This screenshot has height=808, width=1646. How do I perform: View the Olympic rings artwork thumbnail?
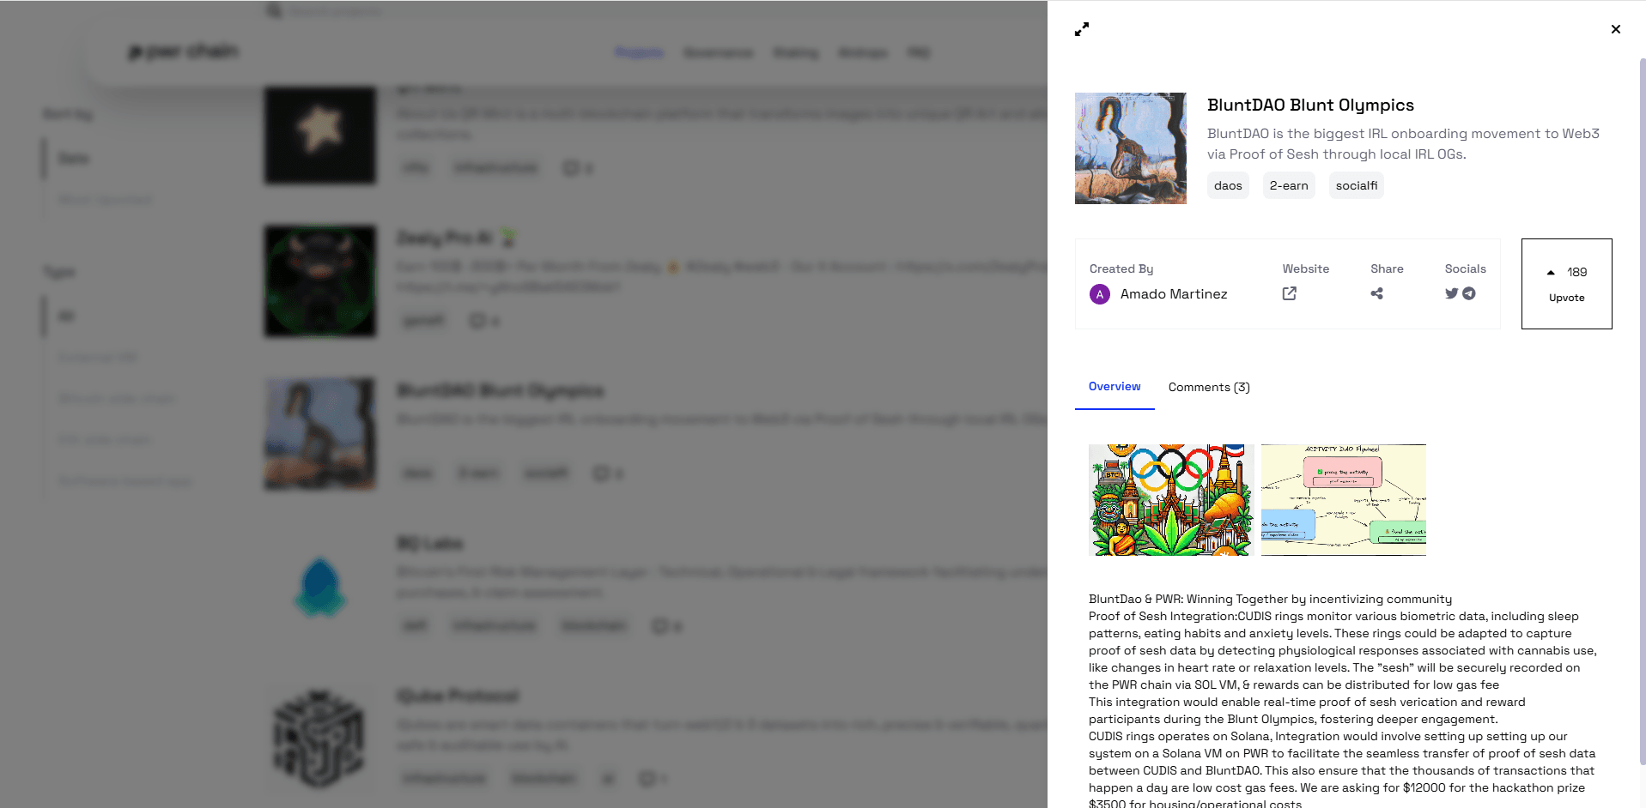pos(1169,499)
